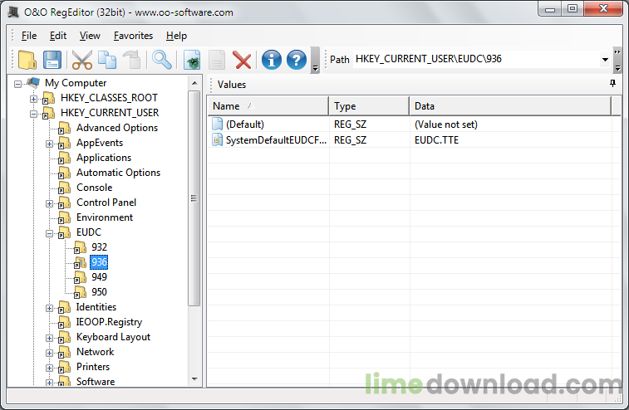Click the open folder toolbar icon
629x410 pixels.
[27, 60]
